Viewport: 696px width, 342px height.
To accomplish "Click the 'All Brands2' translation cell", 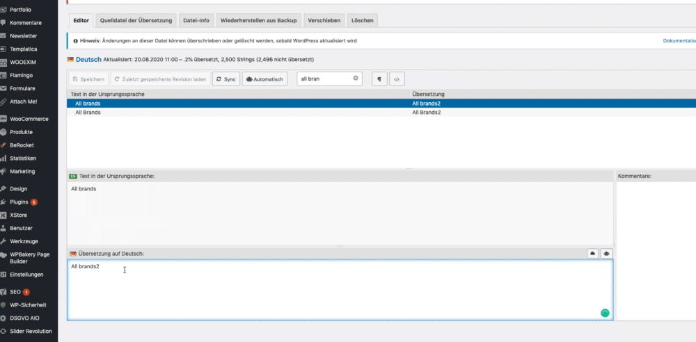I will [x=426, y=113].
